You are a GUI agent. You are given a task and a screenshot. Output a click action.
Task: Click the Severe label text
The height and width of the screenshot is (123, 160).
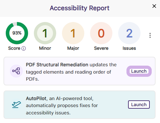coord(101,48)
